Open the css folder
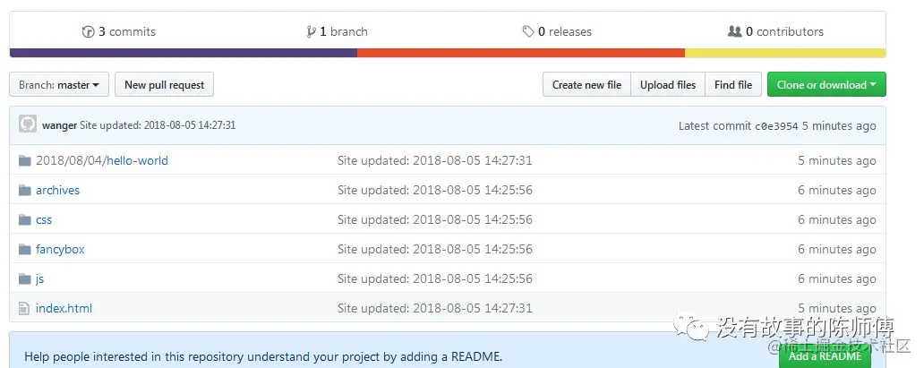The height and width of the screenshot is (368, 924). tap(44, 220)
